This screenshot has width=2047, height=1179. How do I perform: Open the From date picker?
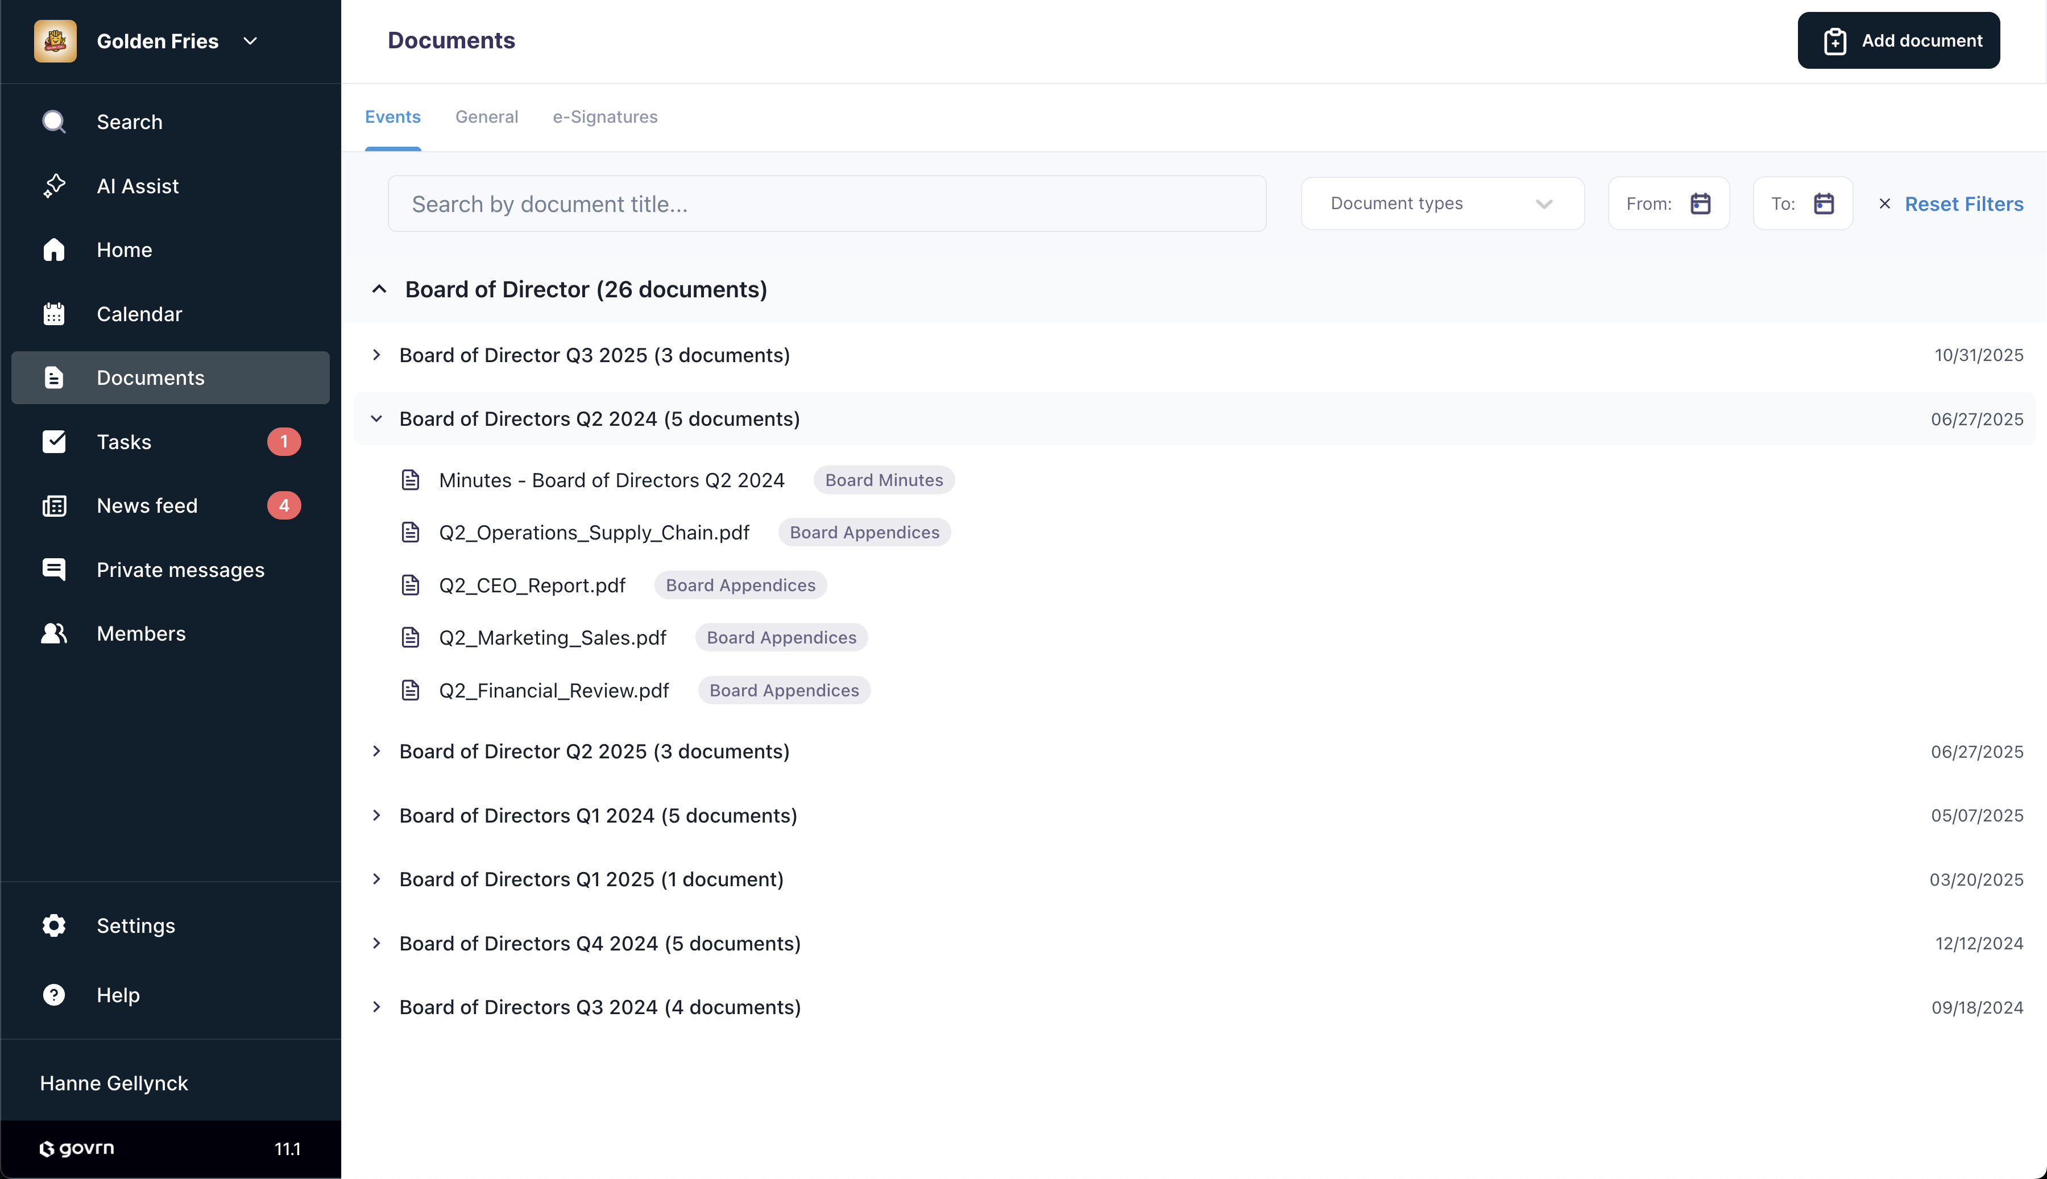1701,204
